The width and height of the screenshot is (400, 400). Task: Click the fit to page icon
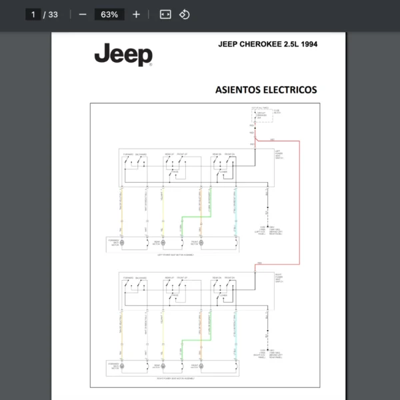tap(165, 15)
